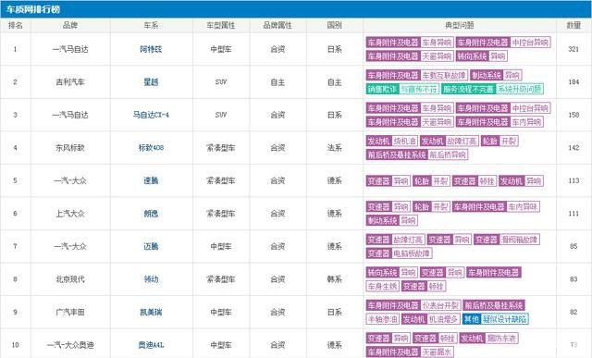Select the SUV type cell for 星越

pyautogui.click(x=221, y=82)
